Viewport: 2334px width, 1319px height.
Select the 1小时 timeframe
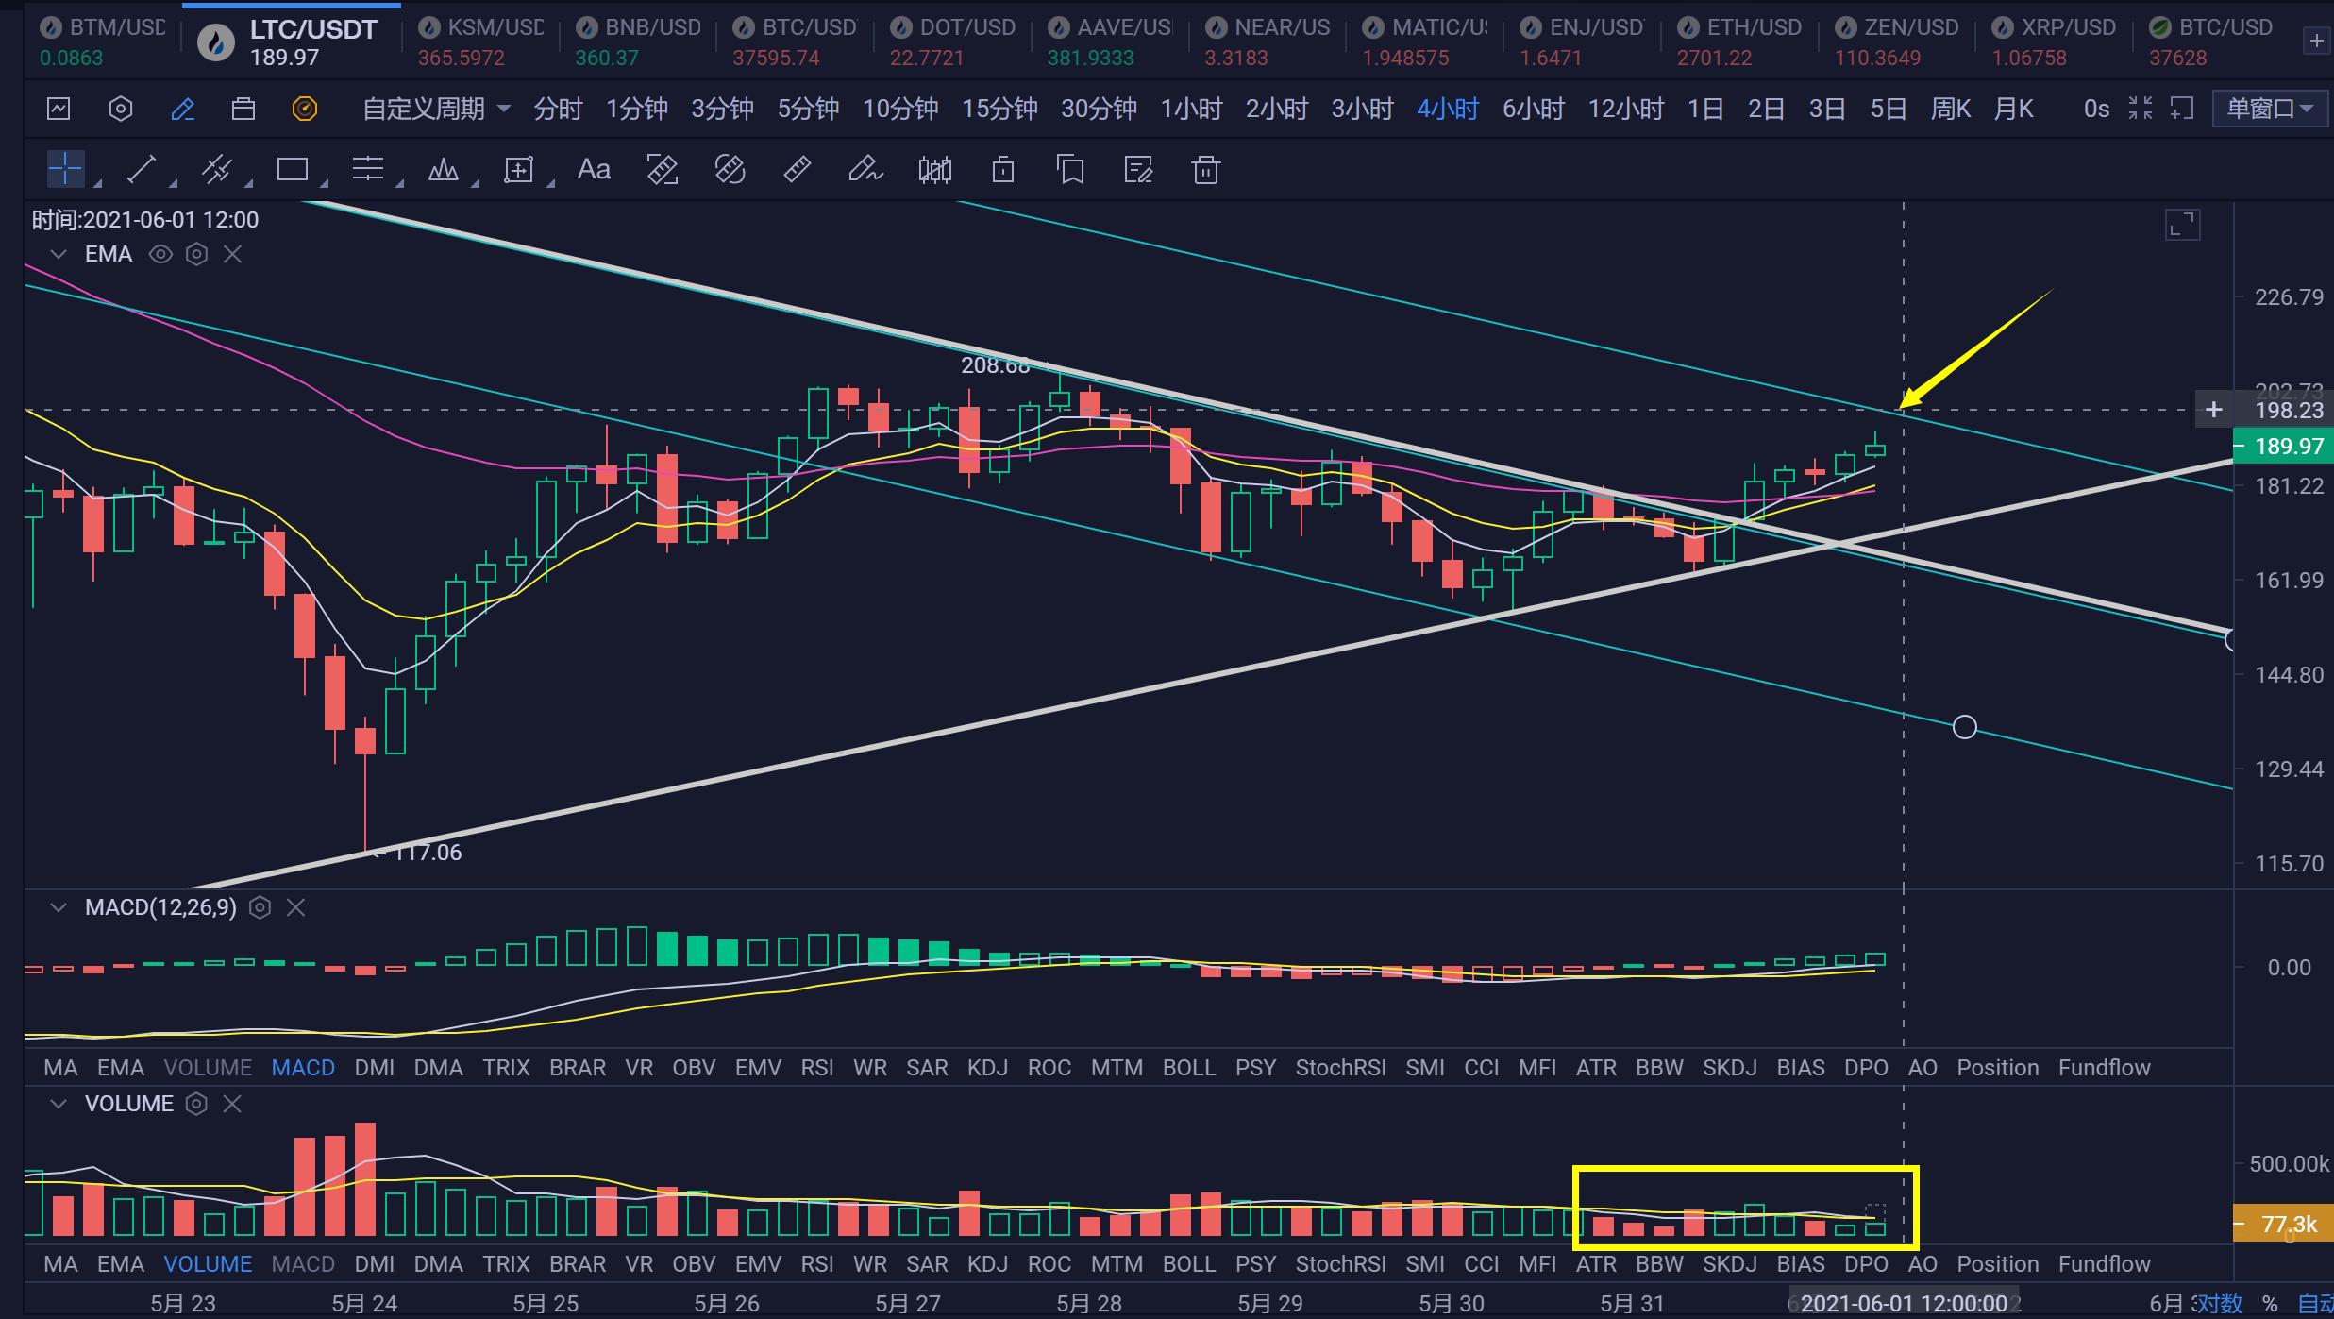click(x=1191, y=110)
